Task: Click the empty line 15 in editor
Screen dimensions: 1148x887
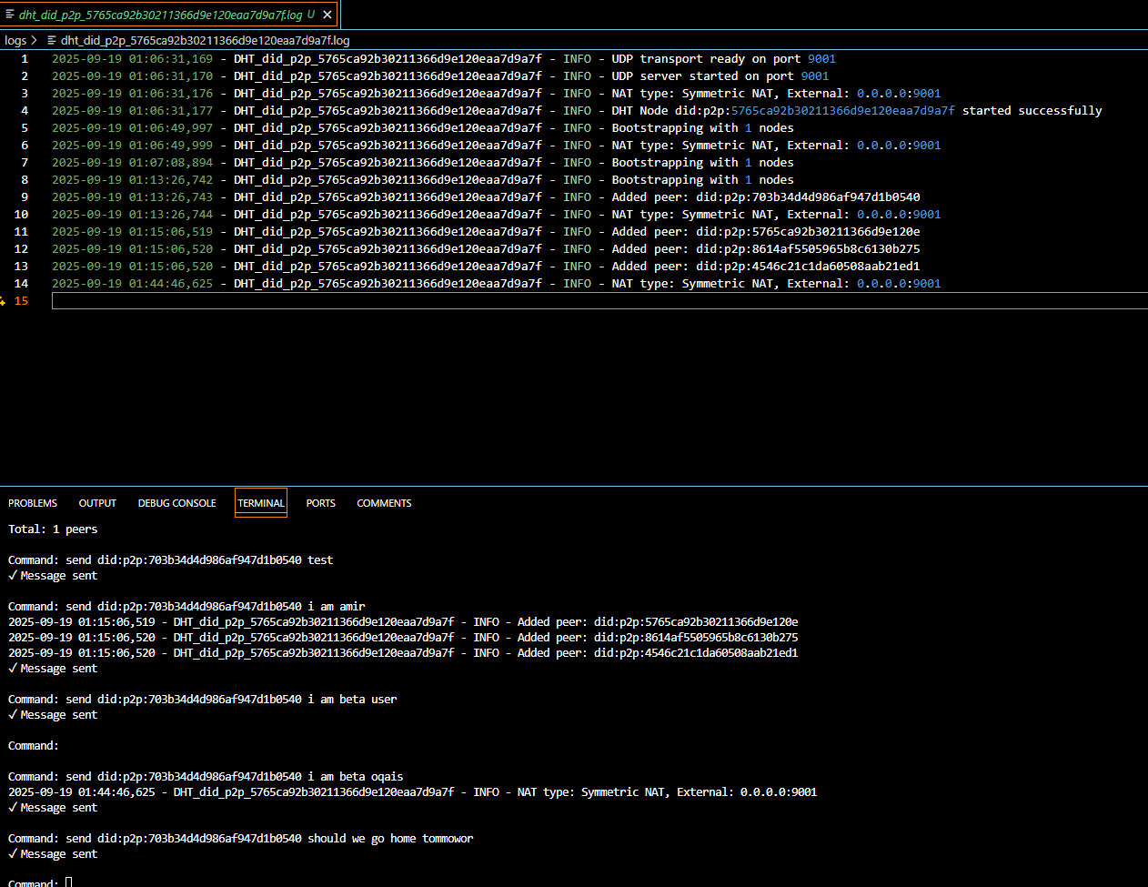Action: pos(546,301)
